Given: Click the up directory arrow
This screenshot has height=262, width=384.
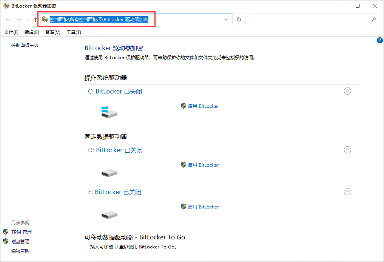Looking at the screenshot, I should (x=35, y=20).
